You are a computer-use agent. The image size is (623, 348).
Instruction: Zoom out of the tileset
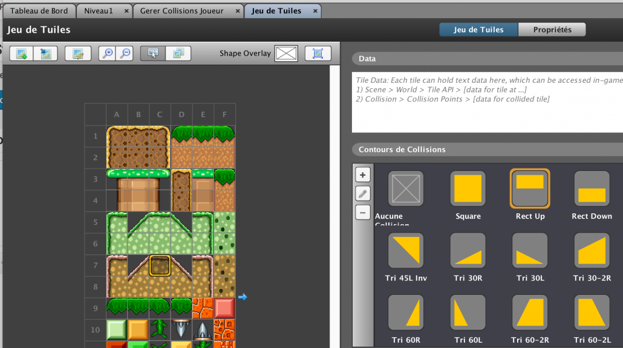click(125, 53)
